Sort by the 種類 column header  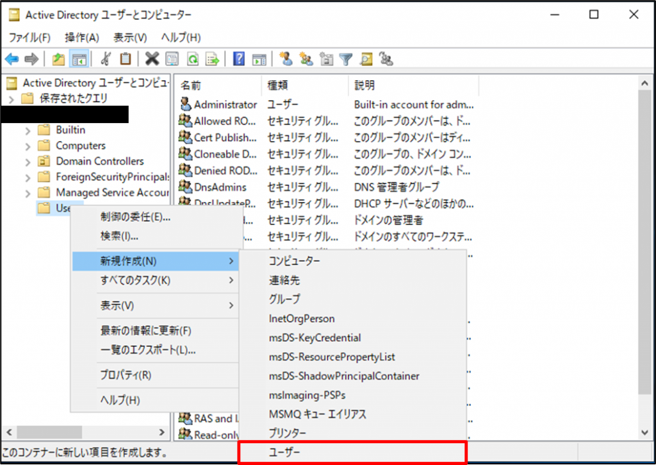(x=305, y=85)
